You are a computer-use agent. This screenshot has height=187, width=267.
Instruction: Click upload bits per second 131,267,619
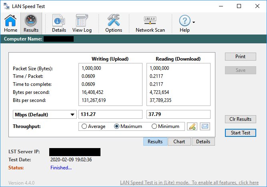pos(94,100)
